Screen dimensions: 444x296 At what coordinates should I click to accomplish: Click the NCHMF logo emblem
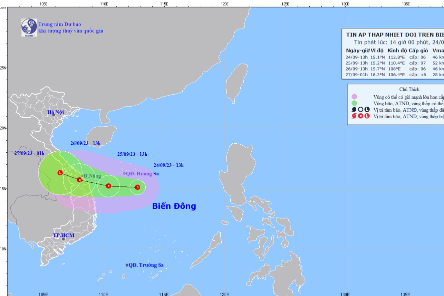coord(29,27)
